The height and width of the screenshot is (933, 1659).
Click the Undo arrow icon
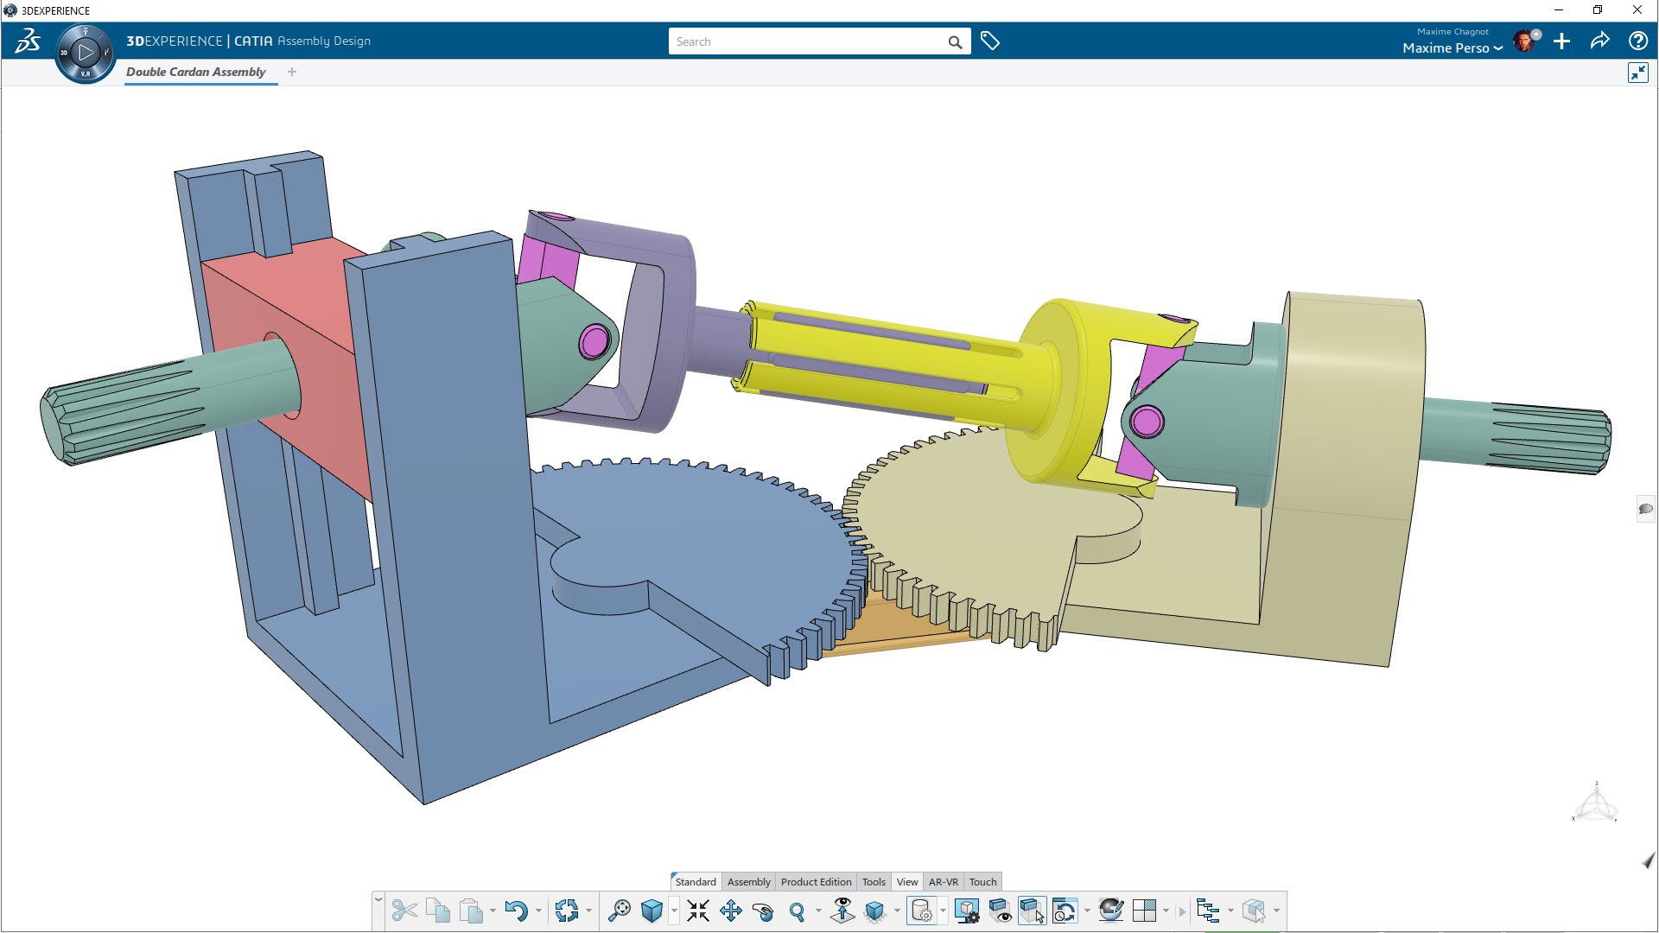pos(516,911)
